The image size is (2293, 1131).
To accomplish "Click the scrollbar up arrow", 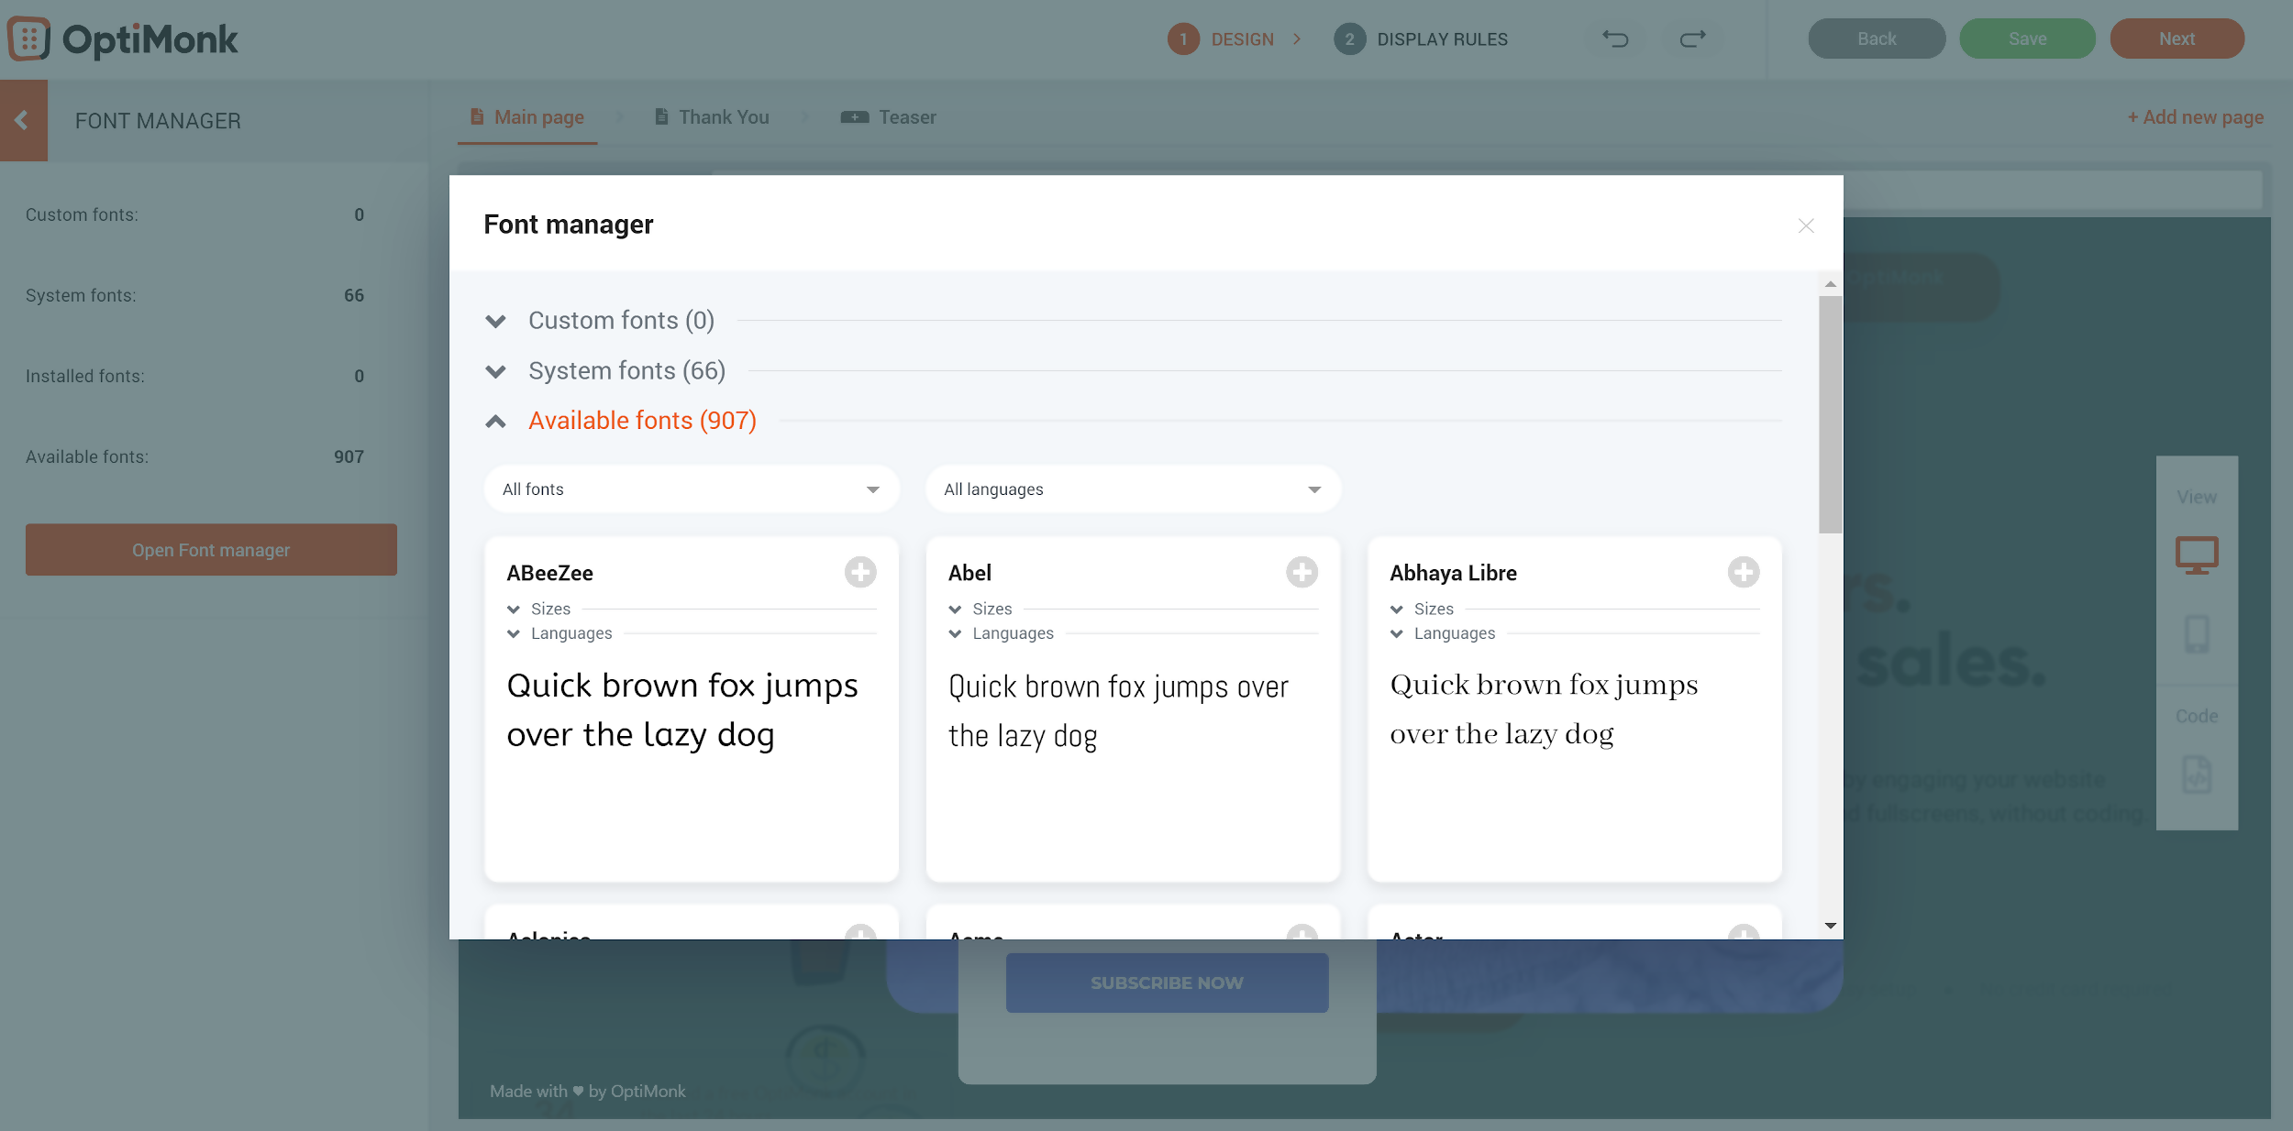I will [x=1830, y=284].
